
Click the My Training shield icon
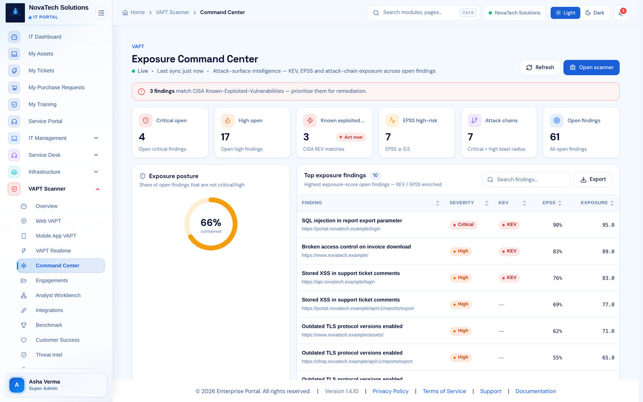(14, 105)
